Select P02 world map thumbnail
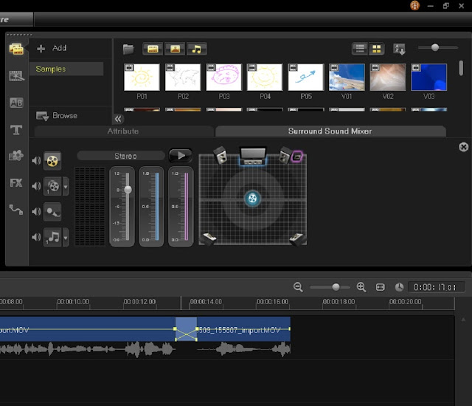Screen dimensions: 472x406 183,77
